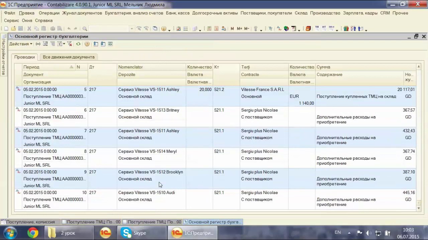Click the Дт/Кт entries journal icon
The height and width of the screenshot is (240, 428).
pos(279,29)
